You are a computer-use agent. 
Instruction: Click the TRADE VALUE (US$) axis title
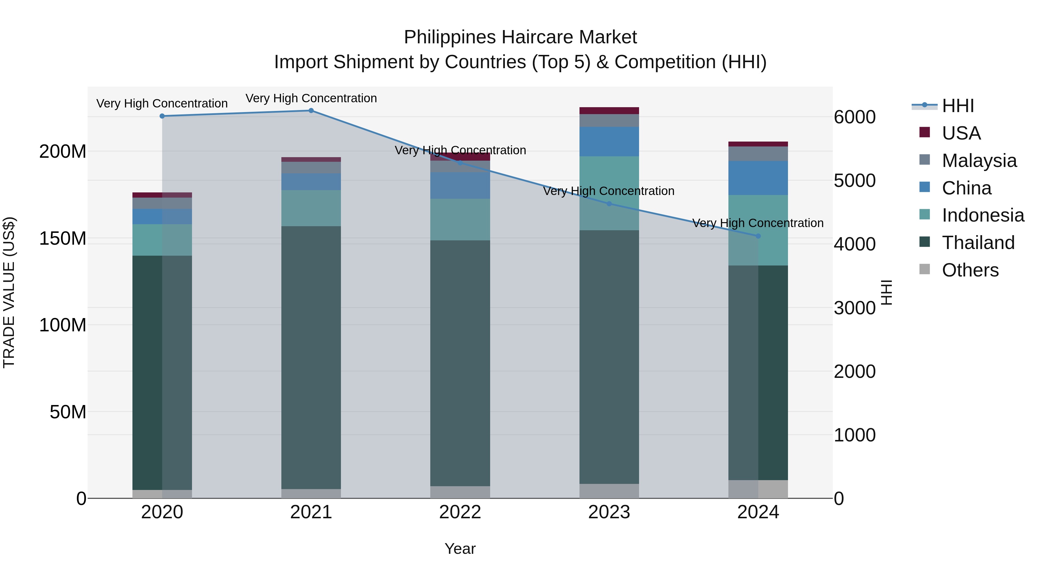[9, 292]
